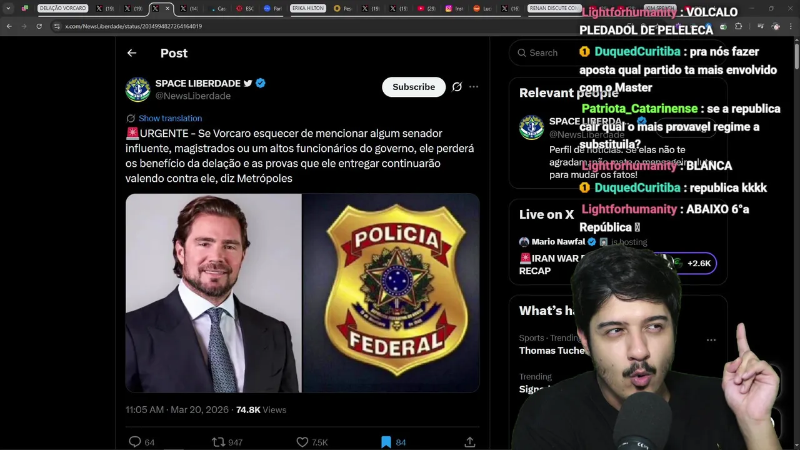Click the reply comment icon
This screenshot has width=800, height=450.
pos(134,442)
